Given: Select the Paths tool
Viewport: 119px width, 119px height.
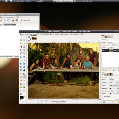Looking at the screenshot, I should click(24, 50).
